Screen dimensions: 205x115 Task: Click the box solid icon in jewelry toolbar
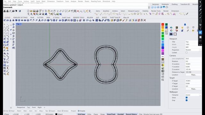(16, 20)
